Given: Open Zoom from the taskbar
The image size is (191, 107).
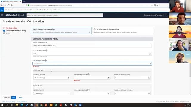Looking at the screenshot, I should [80, 105].
